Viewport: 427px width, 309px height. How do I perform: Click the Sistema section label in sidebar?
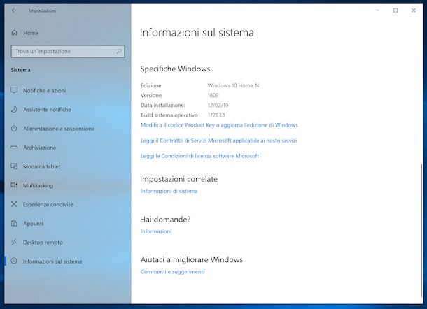[x=21, y=70]
